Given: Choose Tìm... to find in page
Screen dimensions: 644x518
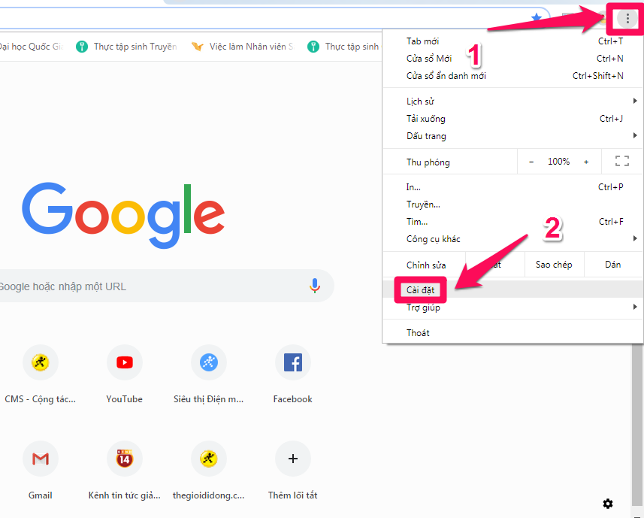Looking at the screenshot, I should tap(513, 222).
